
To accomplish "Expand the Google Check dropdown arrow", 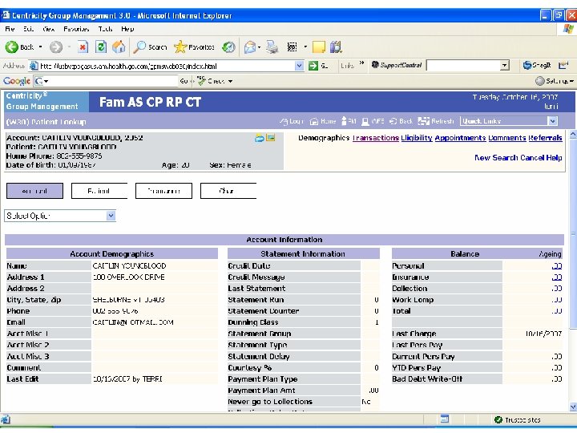I will (230, 81).
